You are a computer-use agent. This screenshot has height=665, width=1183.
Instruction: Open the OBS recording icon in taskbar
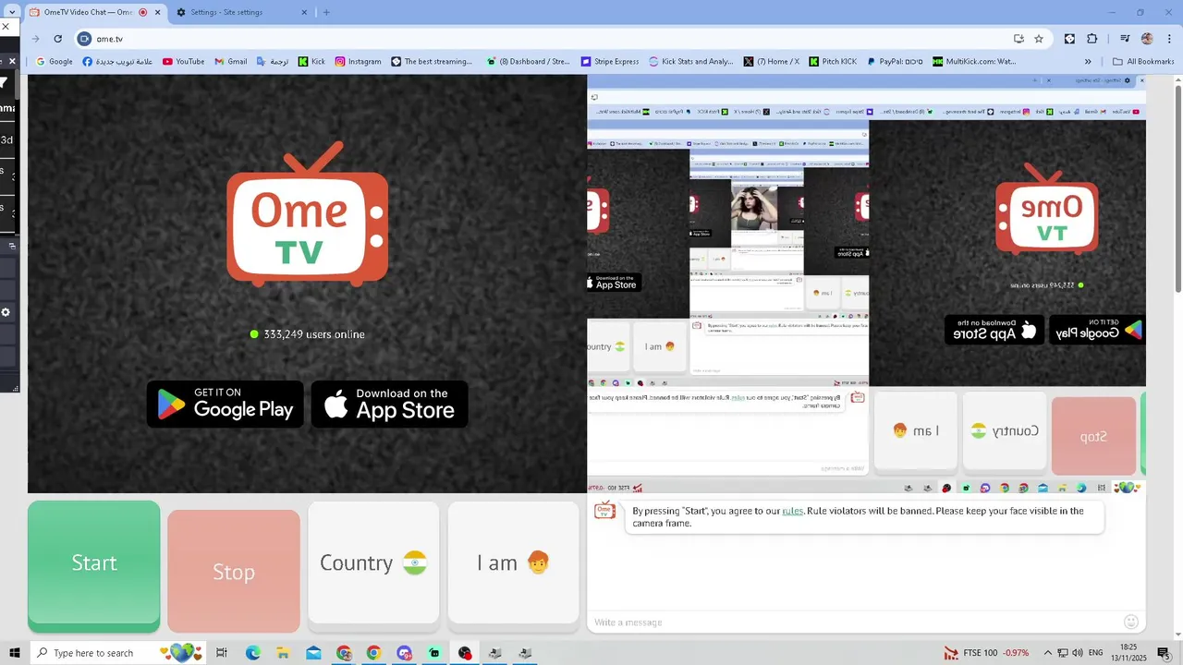pyautogui.click(x=465, y=653)
